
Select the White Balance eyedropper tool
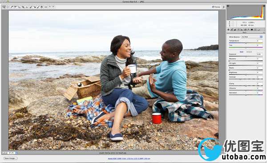point(12,7)
